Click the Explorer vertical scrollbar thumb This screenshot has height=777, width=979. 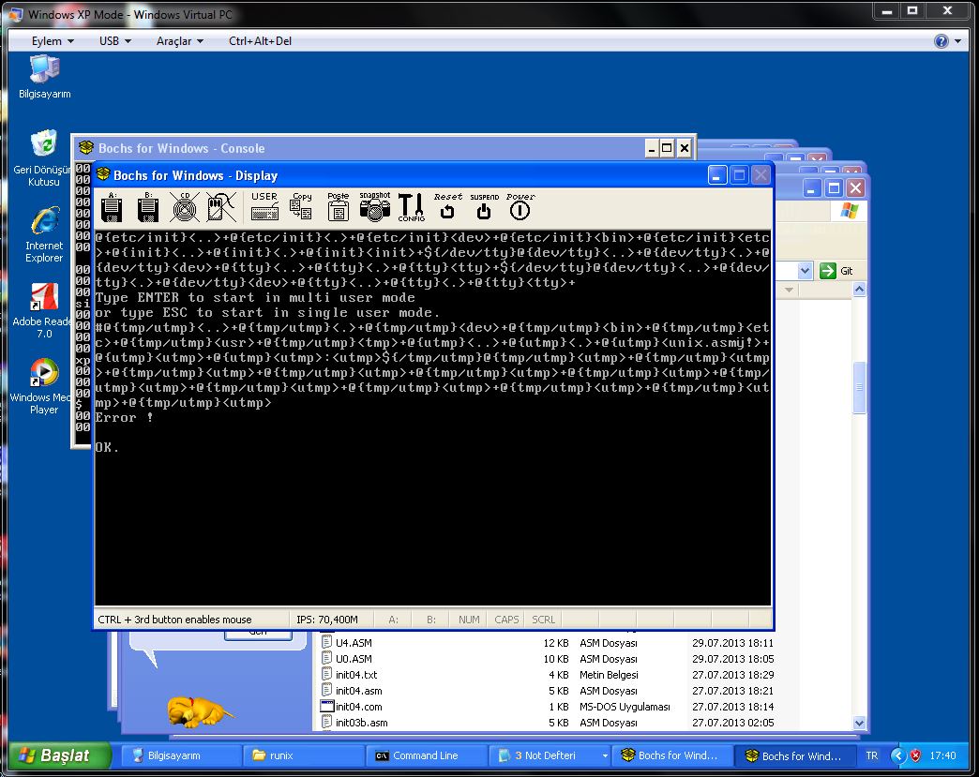pyautogui.click(x=859, y=388)
